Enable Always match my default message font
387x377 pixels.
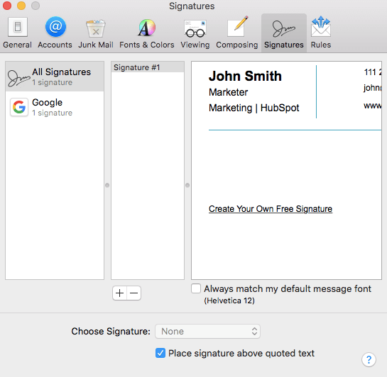196,288
